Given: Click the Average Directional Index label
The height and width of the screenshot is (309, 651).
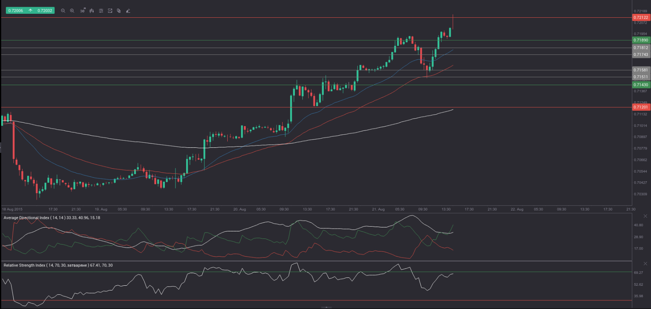Looking at the screenshot, I should (51, 218).
